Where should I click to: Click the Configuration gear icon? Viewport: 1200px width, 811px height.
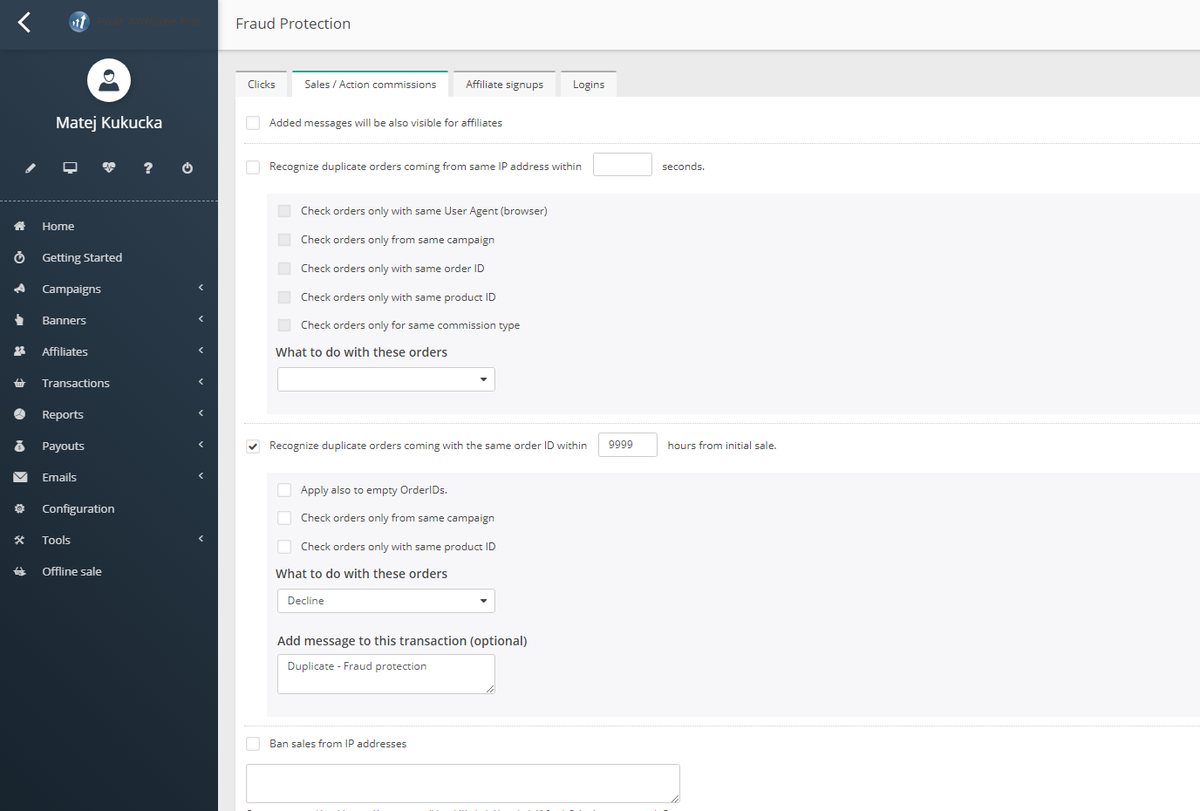coord(17,508)
